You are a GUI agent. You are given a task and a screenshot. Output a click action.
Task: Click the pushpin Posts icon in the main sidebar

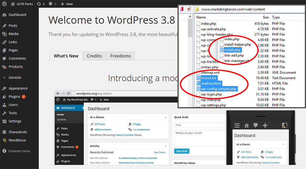coord(4,26)
